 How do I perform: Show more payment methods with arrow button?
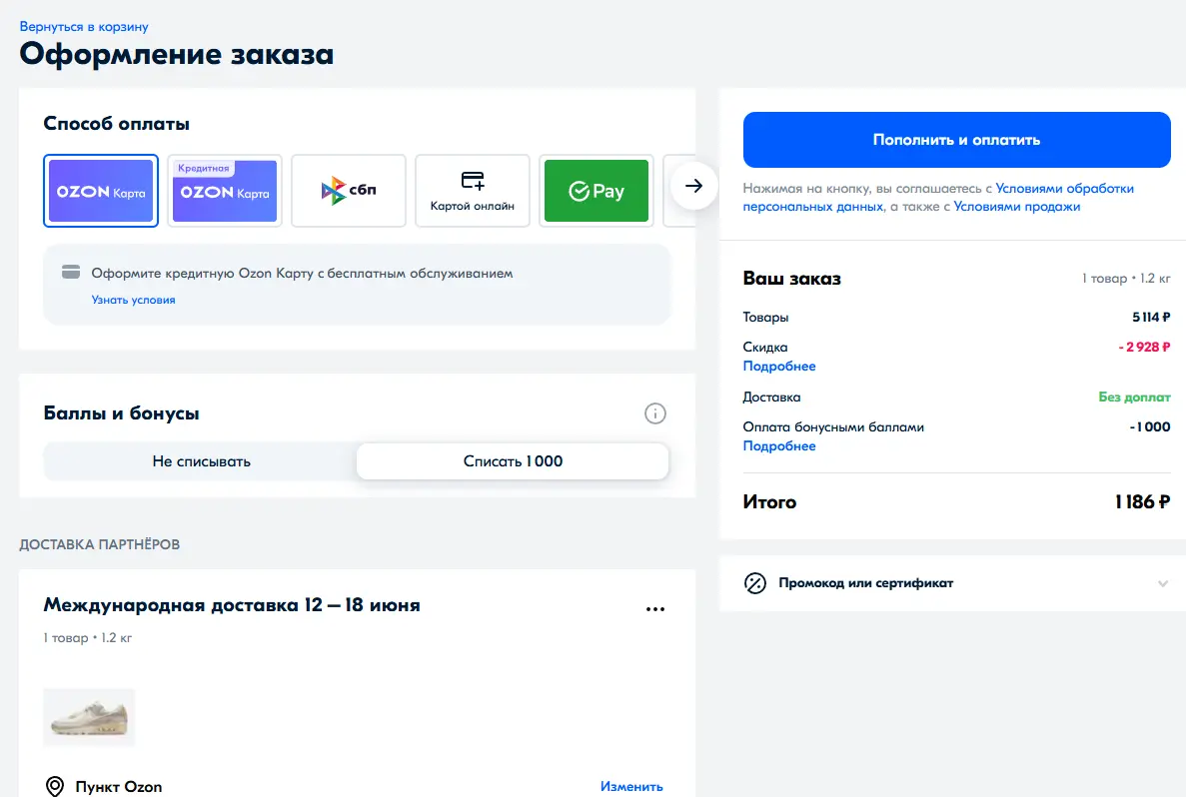click(x=693, y=185)
